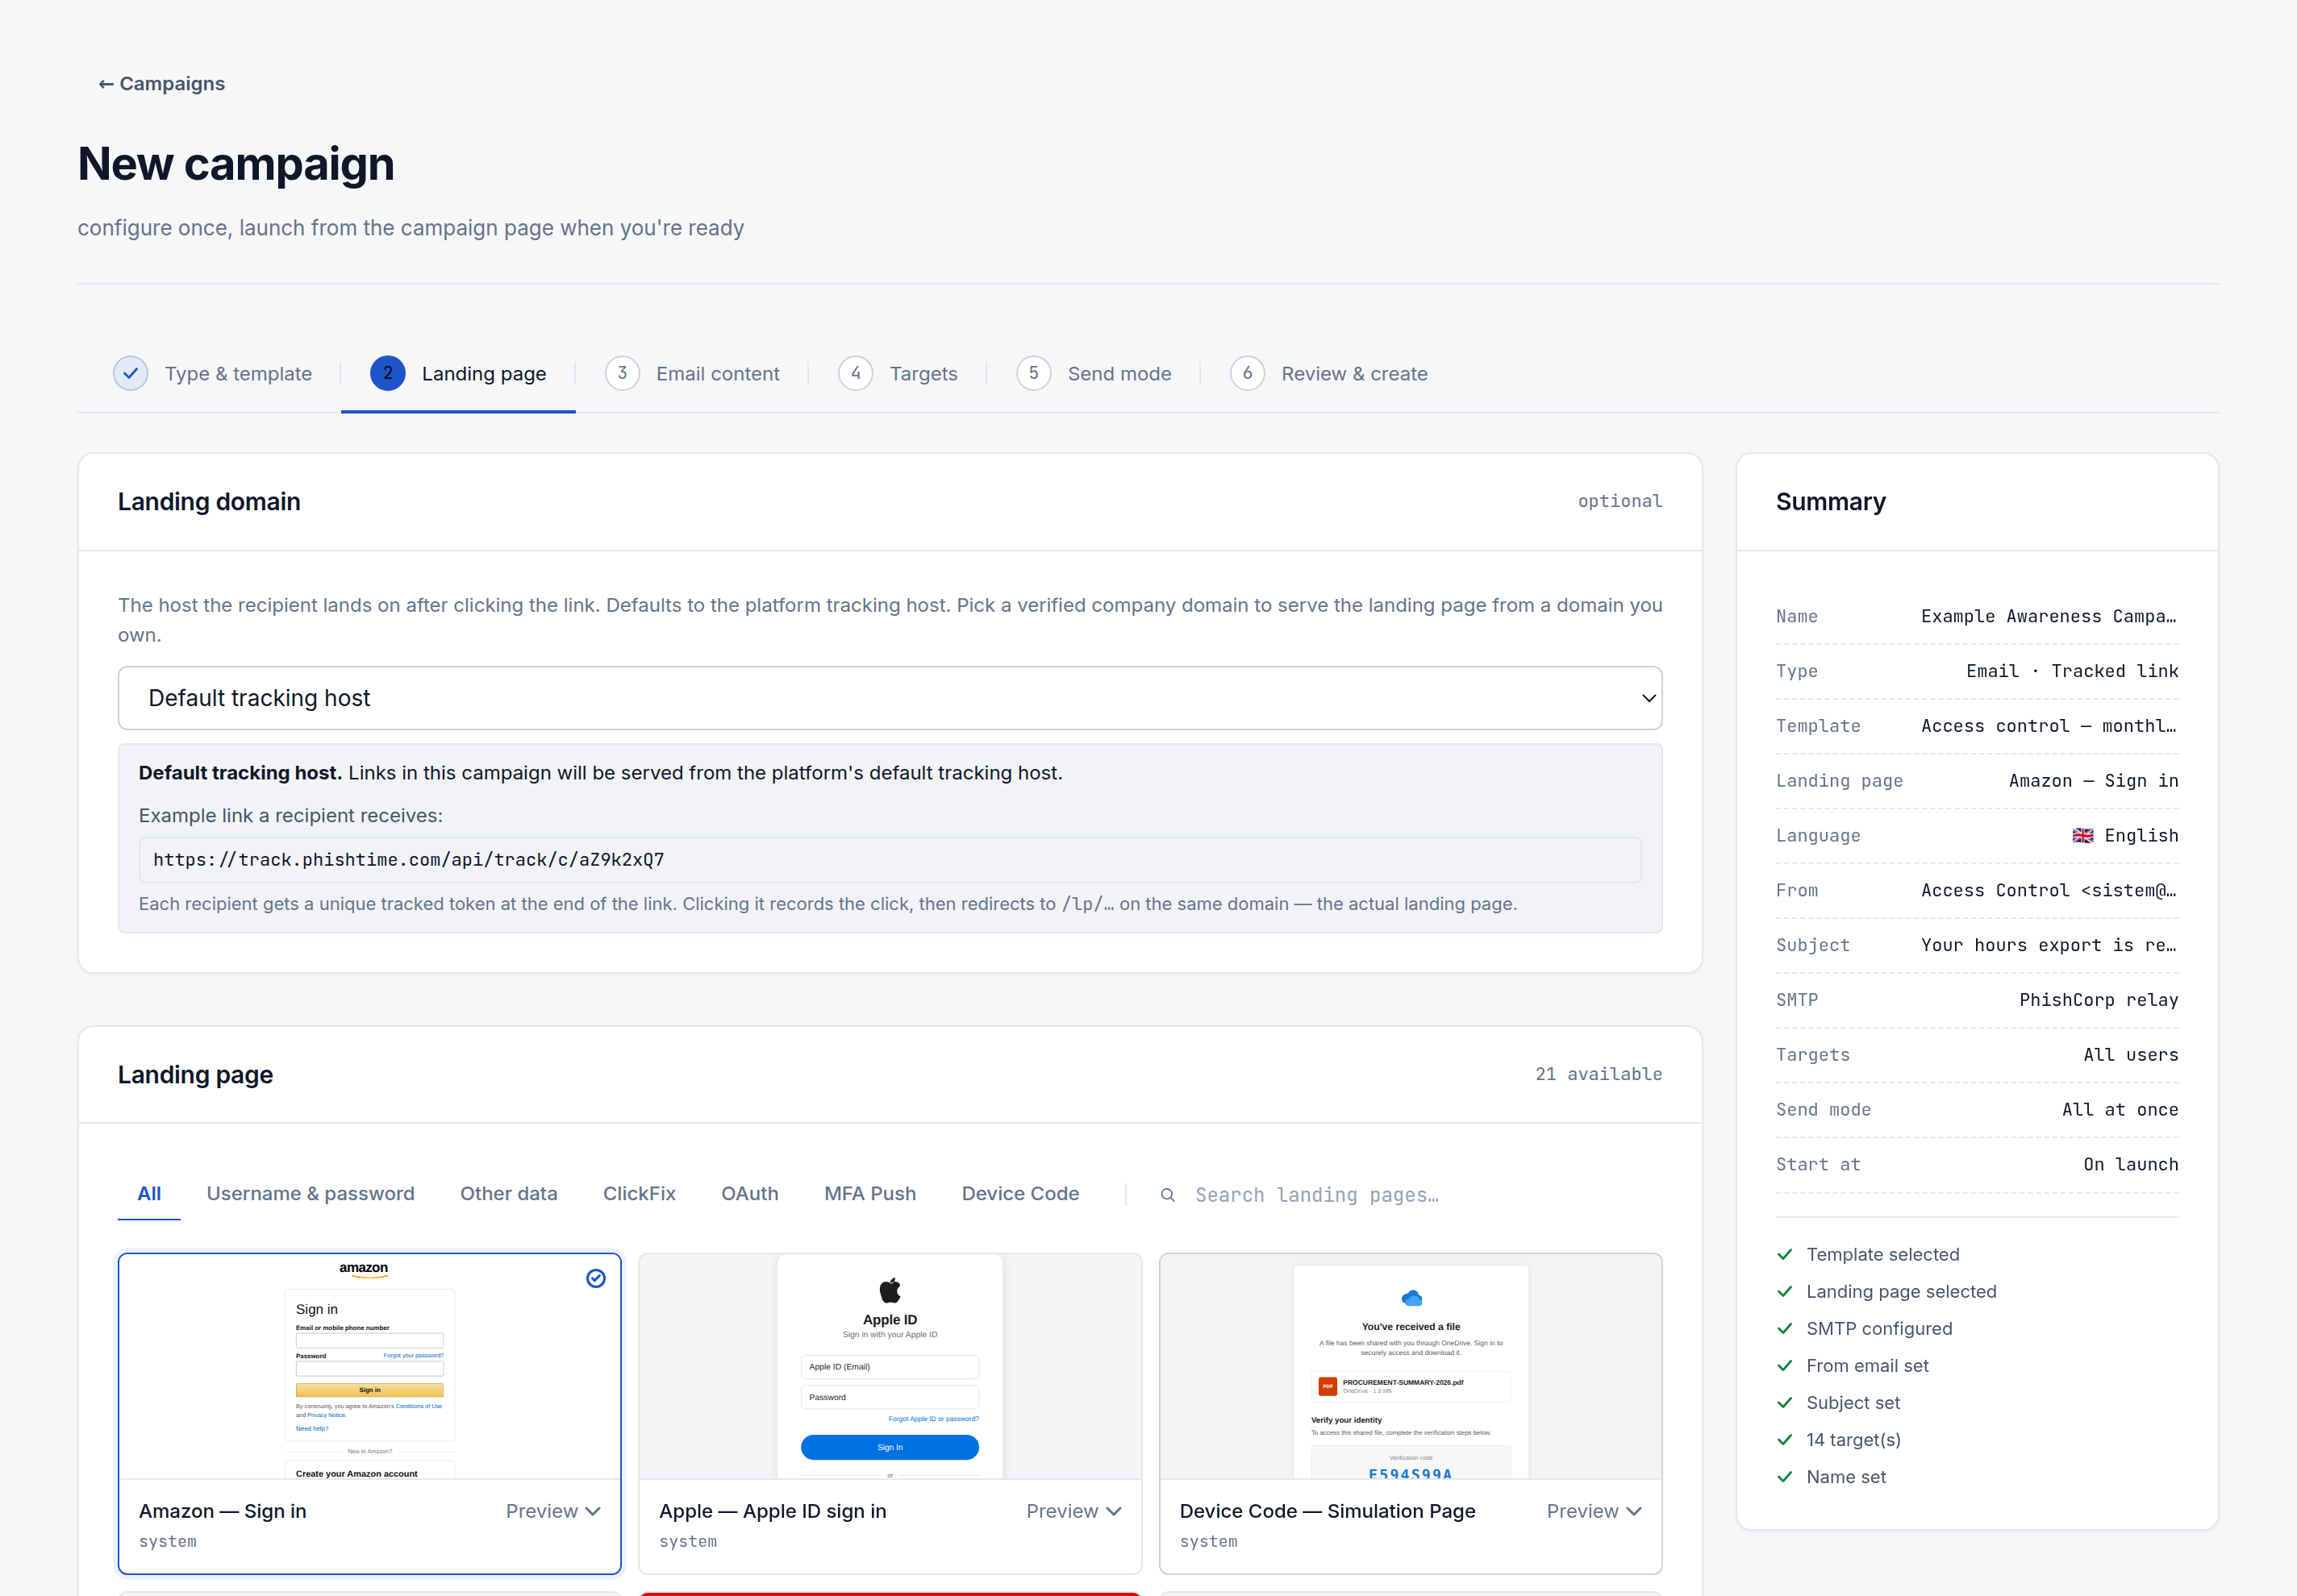Click the Amazon — Sign in landing page value
The height and width of the screenshot is (1596, 2297).
2093,781
